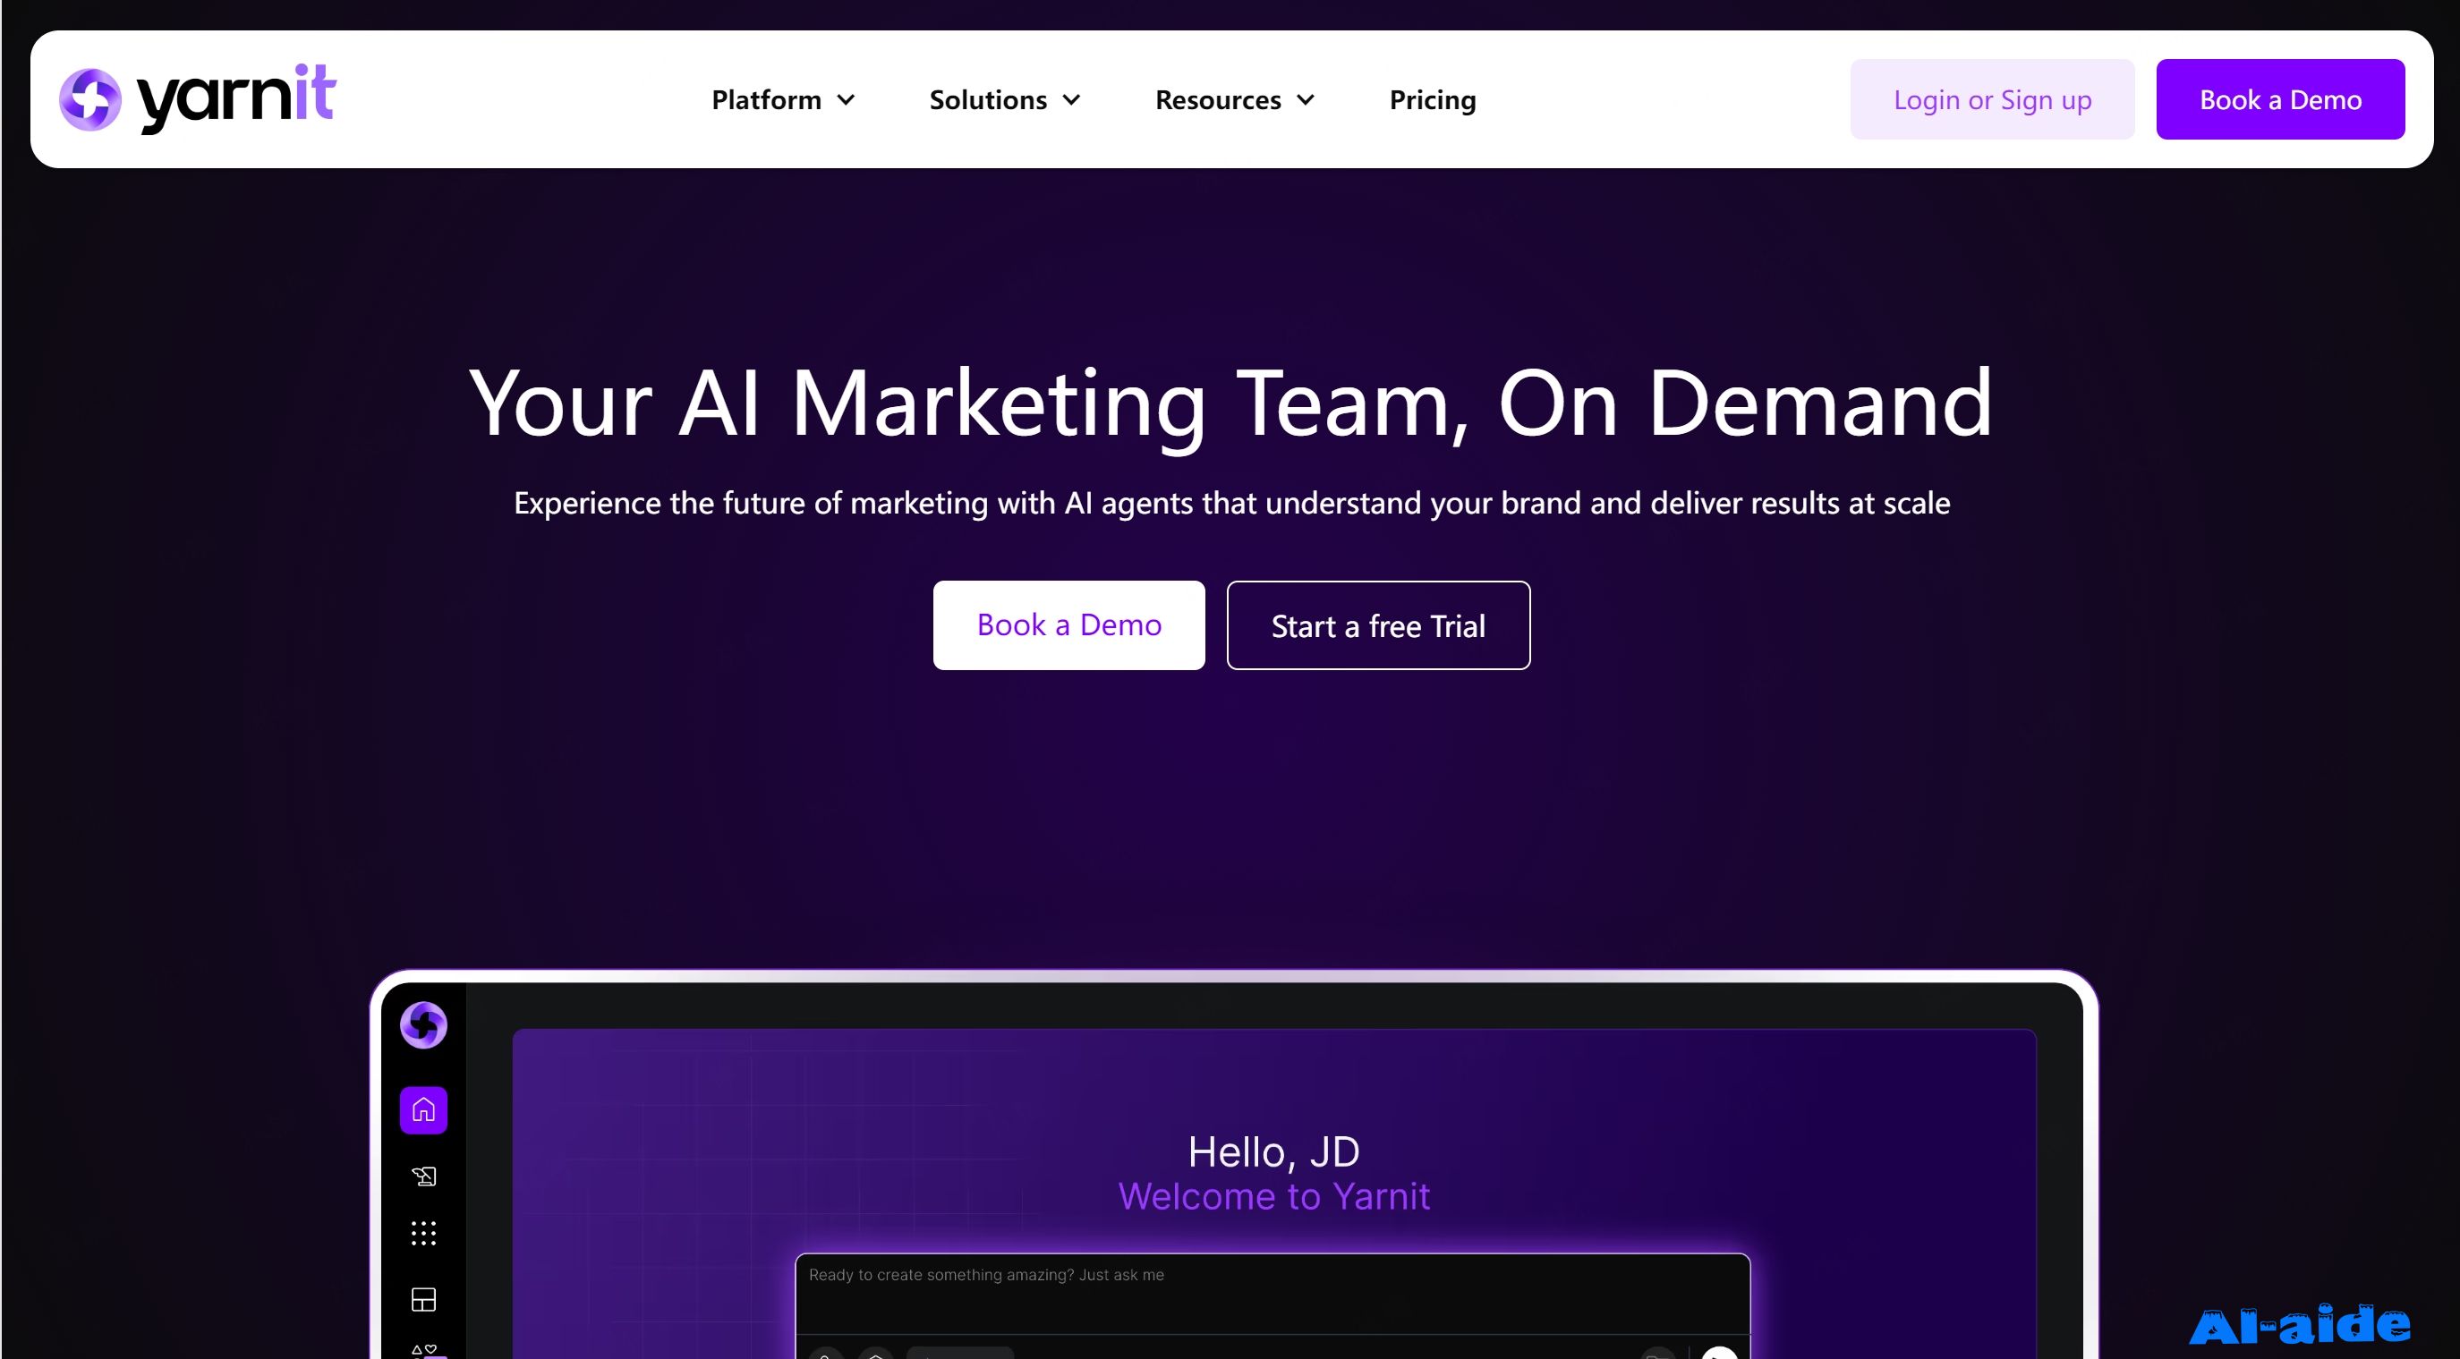Image resolution: width=2460 pixels, height=1359 pixels.
Task: Open the Resources dropdown menu
Action: (x=1235, y=99)
